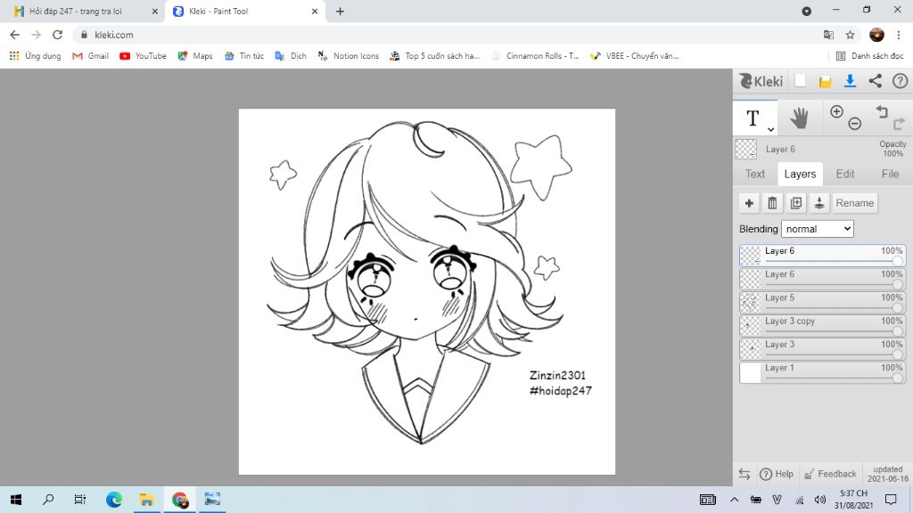Viewport: 913px width, 513px height.
Task: Open an image via the yellow folder icon
Action: tap(825, 81)
